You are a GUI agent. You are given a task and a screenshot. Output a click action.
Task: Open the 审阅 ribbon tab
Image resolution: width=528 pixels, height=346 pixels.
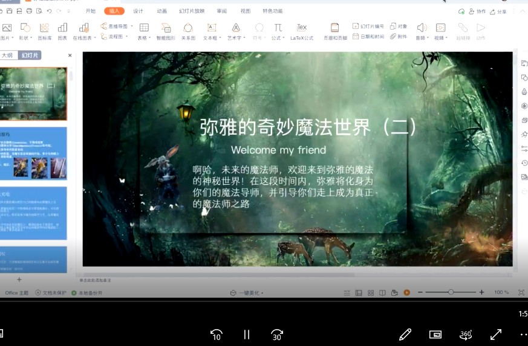(x=221, y=11)
